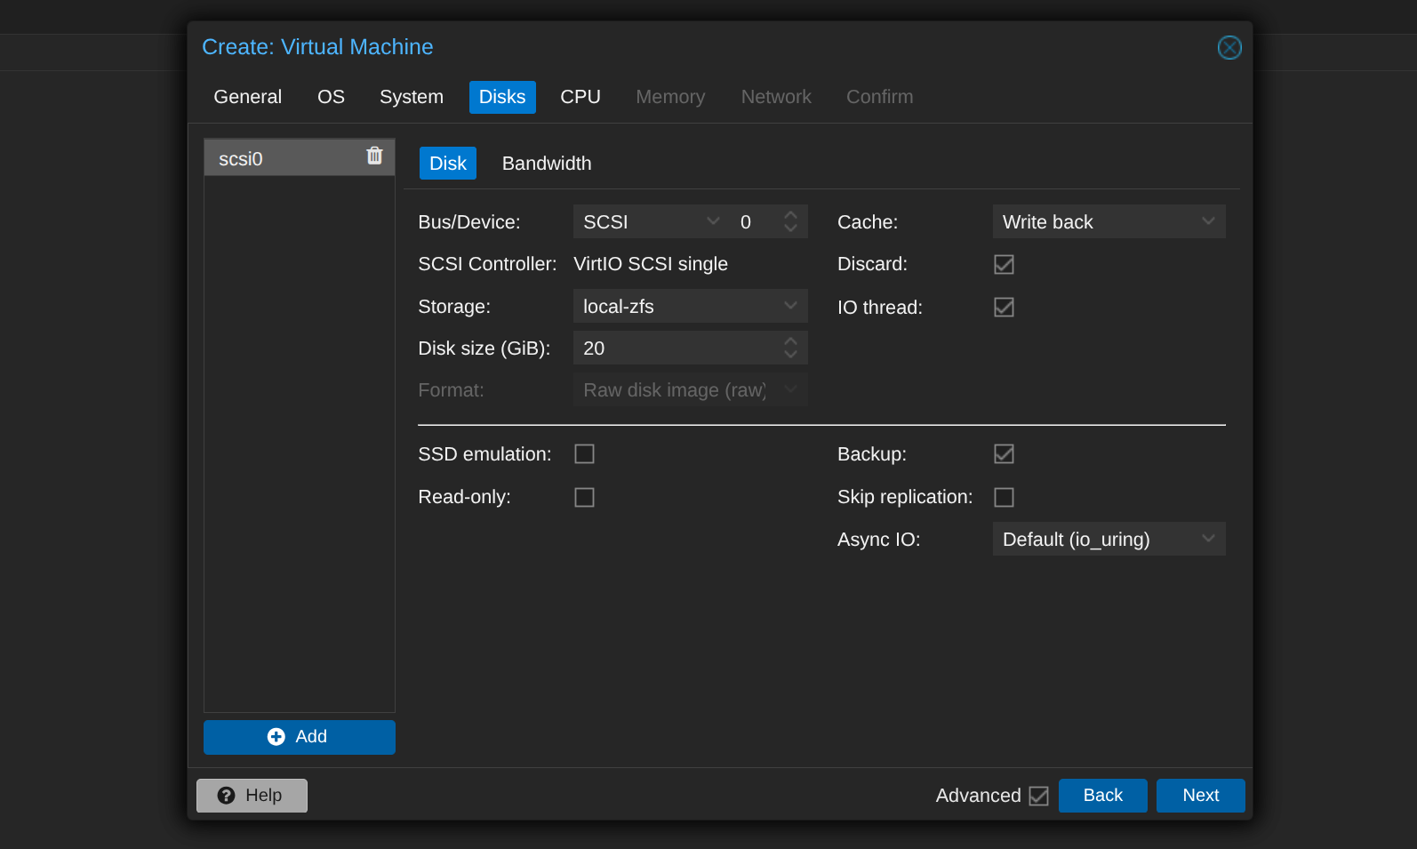Increase the device number with up arrow

(790, 214)
